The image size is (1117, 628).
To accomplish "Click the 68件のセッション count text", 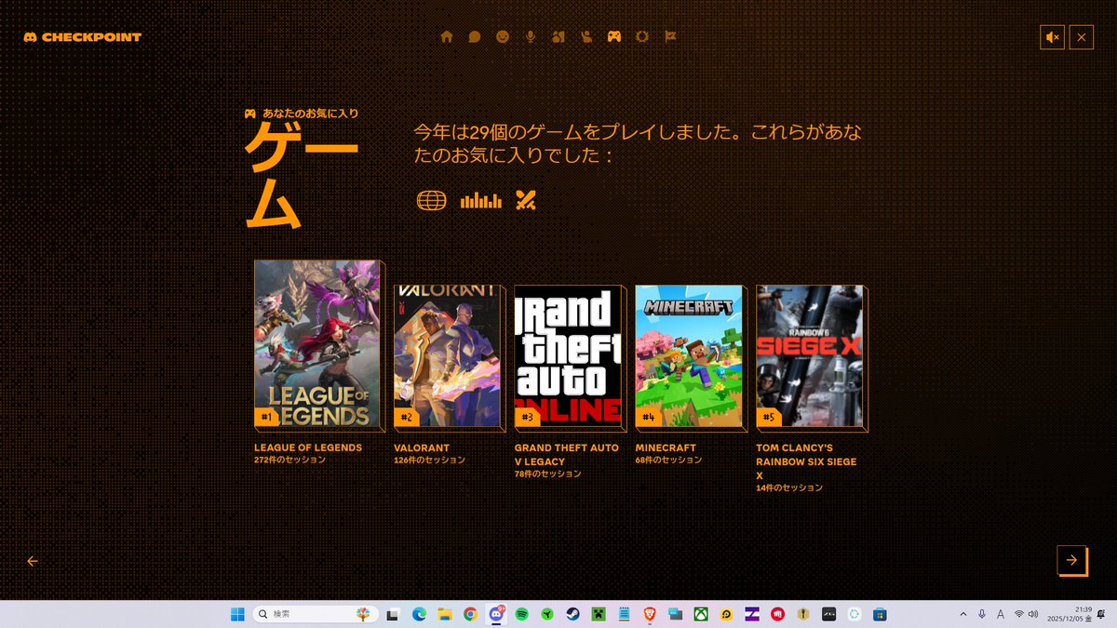I will point(669,460).
